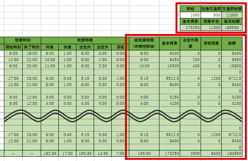Click the 往復交通費 value cell showing 500
Screen dimensions: 248x161
[x=210, y=14]
